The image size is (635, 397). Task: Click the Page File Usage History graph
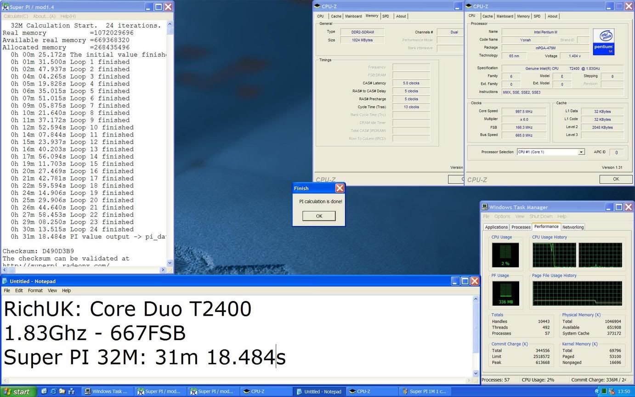click(x=577, y=293)
